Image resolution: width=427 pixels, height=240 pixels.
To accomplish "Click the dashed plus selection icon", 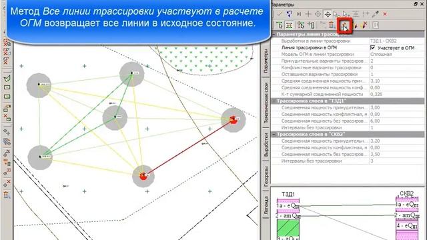I will (x=366, y=13).
